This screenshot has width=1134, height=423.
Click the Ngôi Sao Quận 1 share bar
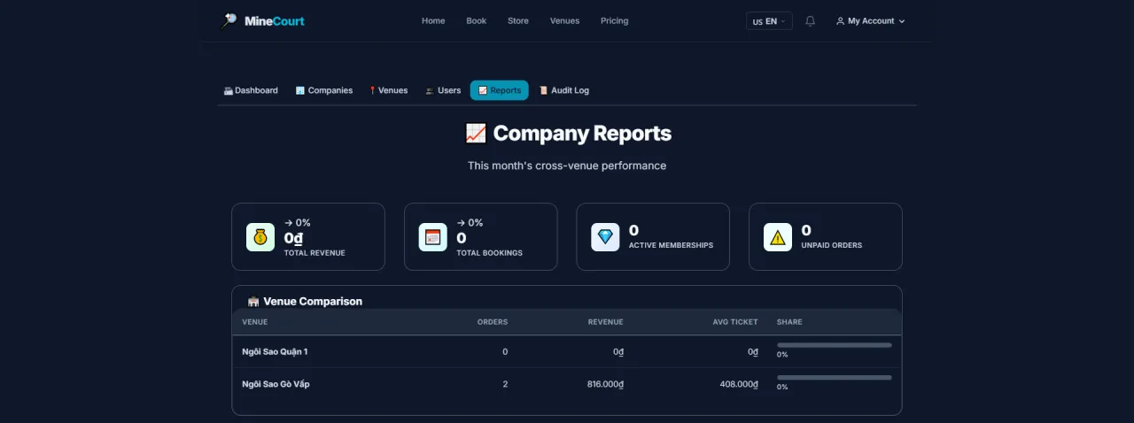(x=835, y=345)
